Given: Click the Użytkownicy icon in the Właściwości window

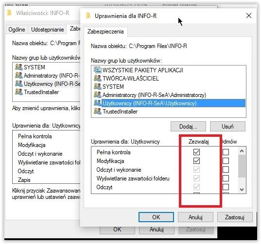Looking at the screenshot, I should tap(19, 83).
